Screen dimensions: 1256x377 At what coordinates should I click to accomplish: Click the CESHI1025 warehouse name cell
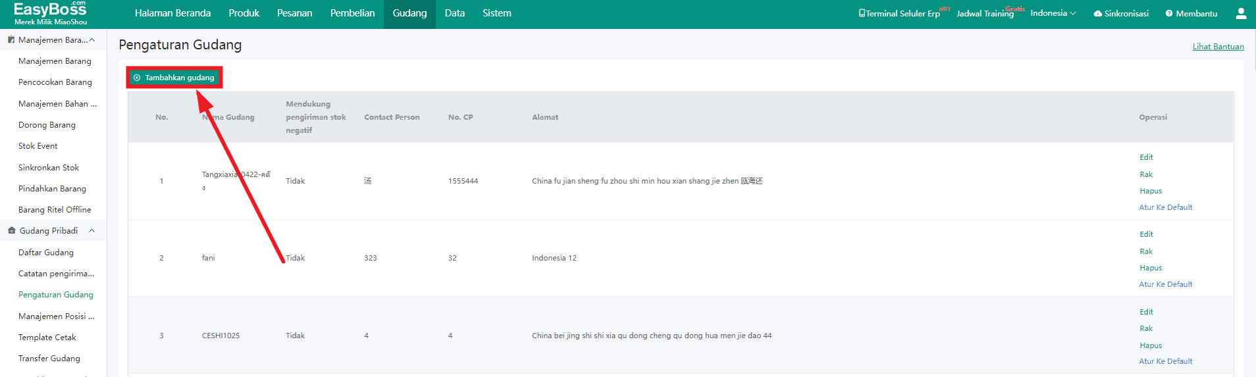221,336
